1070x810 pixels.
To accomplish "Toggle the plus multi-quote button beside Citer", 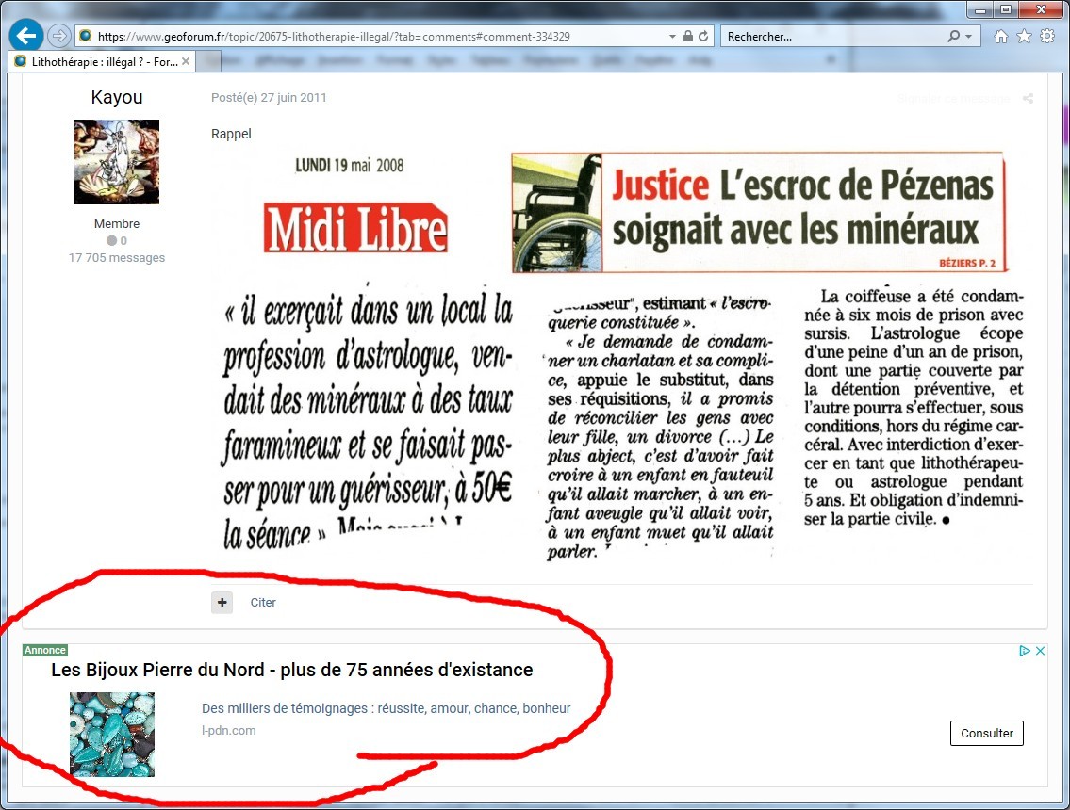I will [222, 602].
